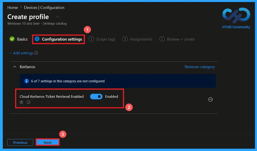Screen dimensions: 257x151
Task: Click the Kerberos category title
Action: [x=27, y=67]
